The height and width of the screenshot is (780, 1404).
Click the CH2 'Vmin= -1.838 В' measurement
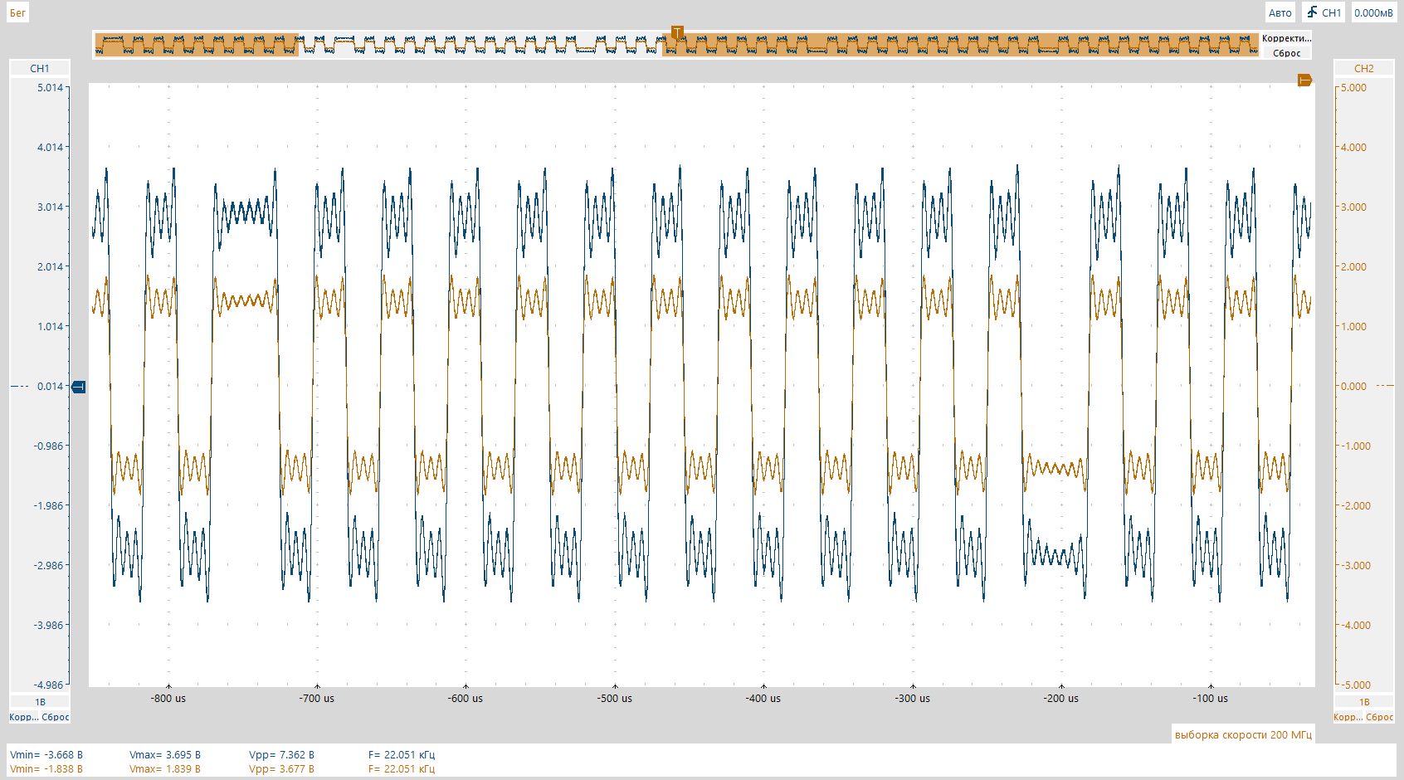tap(46, 768)
